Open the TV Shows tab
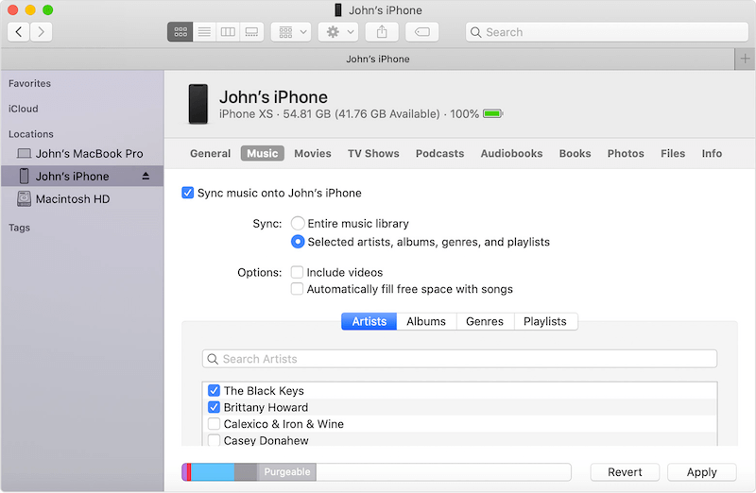The width and height of the screenshot is (756, 493). pos(373,153)
